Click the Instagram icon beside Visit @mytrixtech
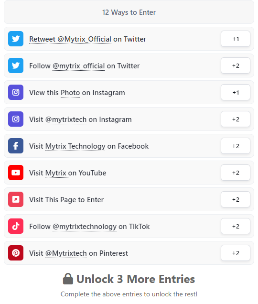Viewport: 258px width, 304px height. tap(16, 119)
